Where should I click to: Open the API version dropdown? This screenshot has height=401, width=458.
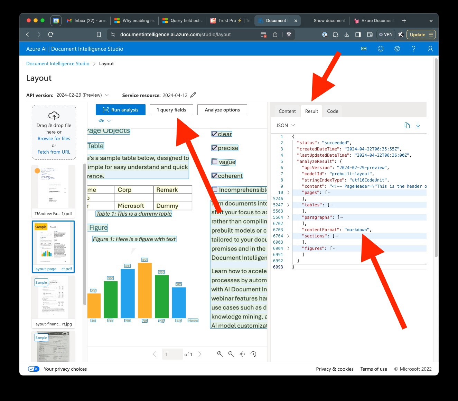click(107, 95)
